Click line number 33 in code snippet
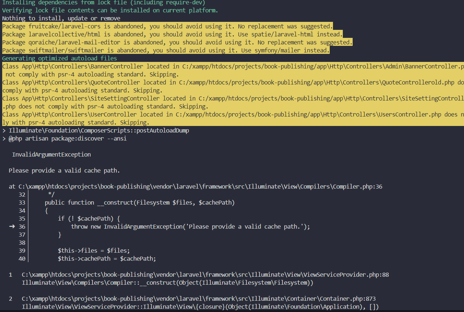Image resolution: width=464 pixels, height=312 pixels. coord(22,202)
